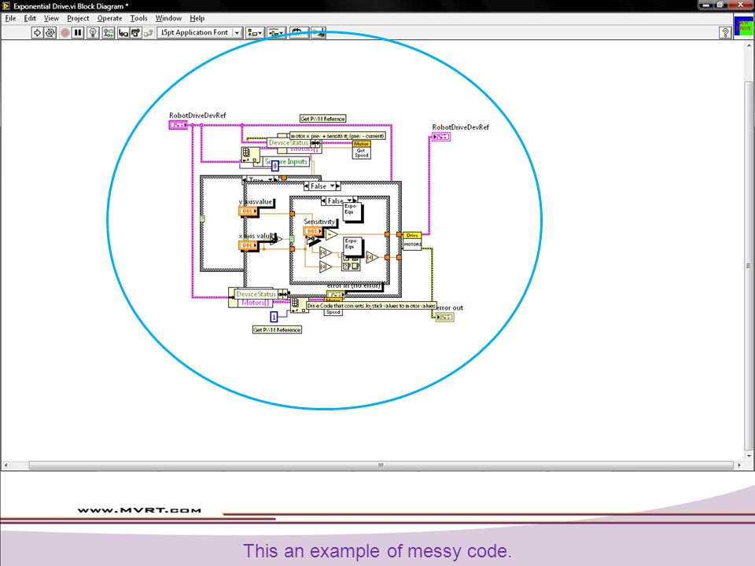Open the Project menu

tap(78, 18)
